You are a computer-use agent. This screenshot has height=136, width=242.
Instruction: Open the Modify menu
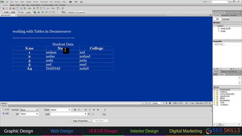(29, 2)
